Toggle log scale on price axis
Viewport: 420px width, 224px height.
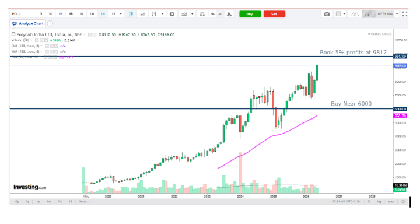pos(379,201)
